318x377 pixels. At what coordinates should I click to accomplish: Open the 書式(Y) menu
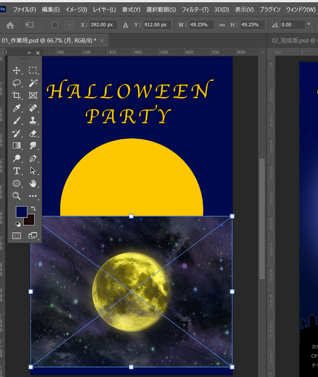[x=131, y=10]
